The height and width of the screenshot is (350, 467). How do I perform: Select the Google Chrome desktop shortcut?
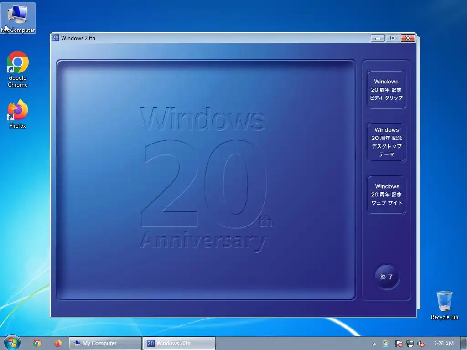coord(18,69)
